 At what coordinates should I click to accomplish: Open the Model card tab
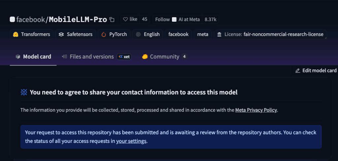pos(33,57)
